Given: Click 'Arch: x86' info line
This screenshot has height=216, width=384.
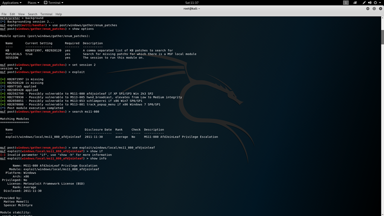Looking at the screenshot, I should tap(21, 176).
